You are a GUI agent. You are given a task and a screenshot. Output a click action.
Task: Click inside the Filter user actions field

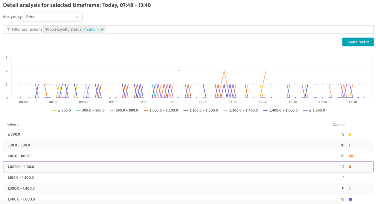(x=238, y=29)
